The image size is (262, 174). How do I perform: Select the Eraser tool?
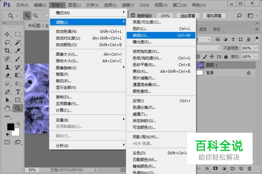[x=7, y=75]
